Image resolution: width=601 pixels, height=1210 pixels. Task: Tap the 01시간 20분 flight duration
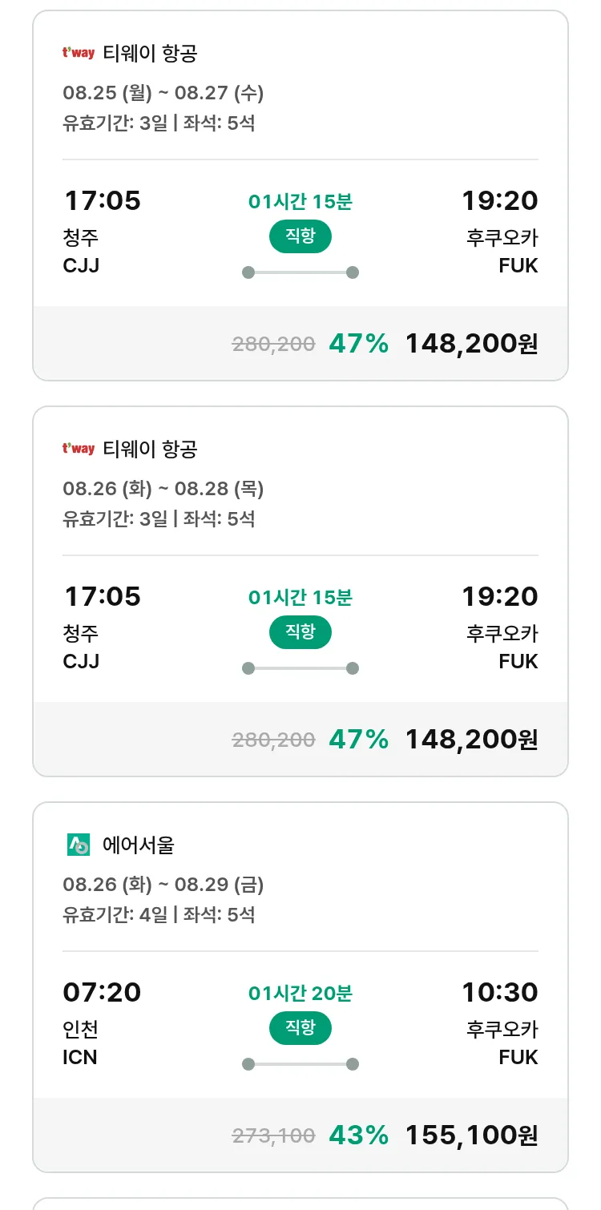(x=300, y=994)
